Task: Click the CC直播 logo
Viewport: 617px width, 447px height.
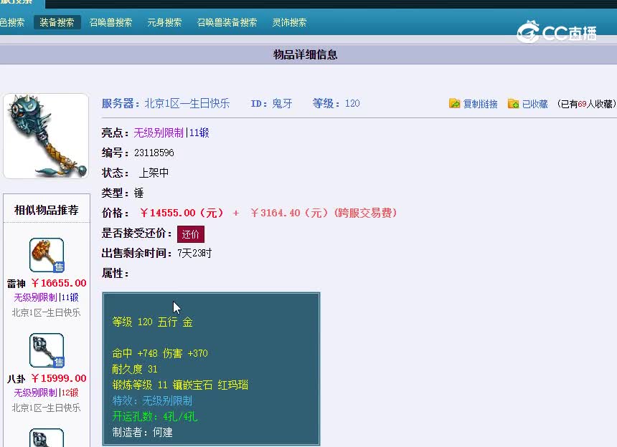Action: [557, 32]
